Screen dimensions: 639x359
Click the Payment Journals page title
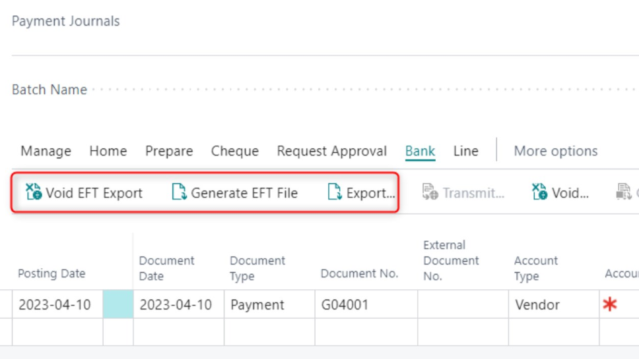pyautogui.click(x=65, y=21)
